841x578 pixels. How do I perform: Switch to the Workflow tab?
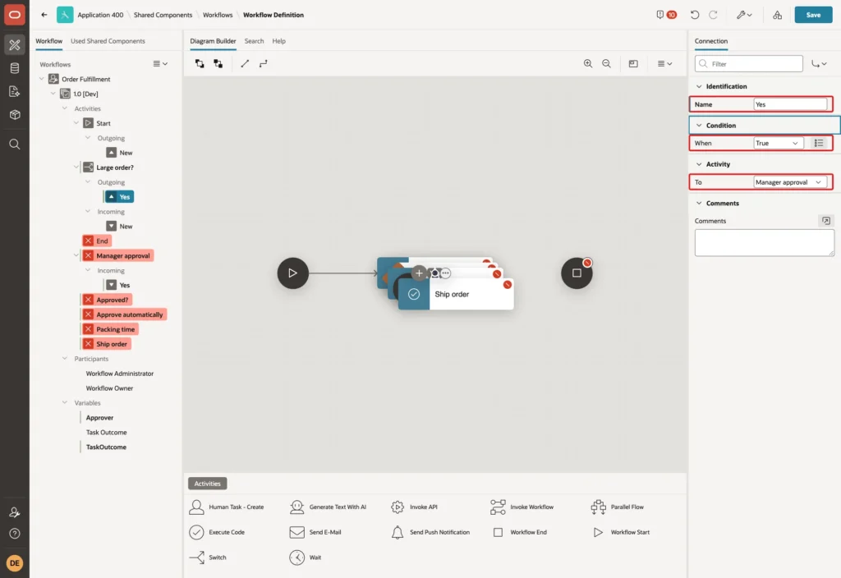(48, 41)
